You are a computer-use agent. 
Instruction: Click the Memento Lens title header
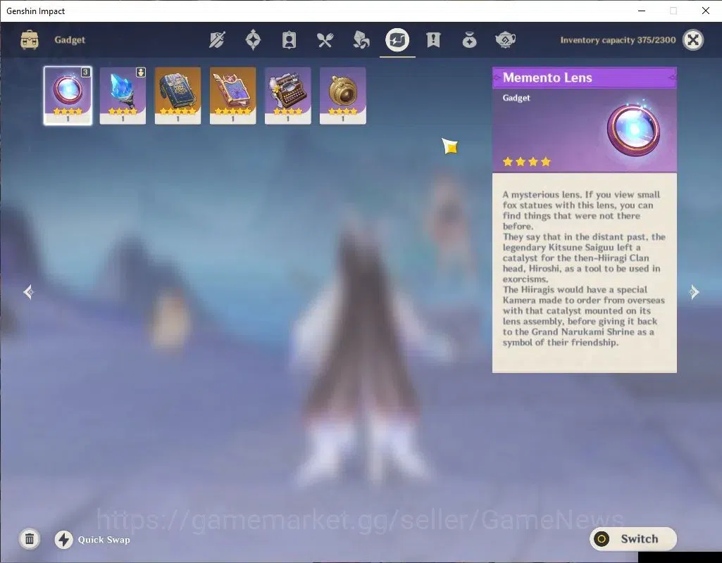click(585, 77)
